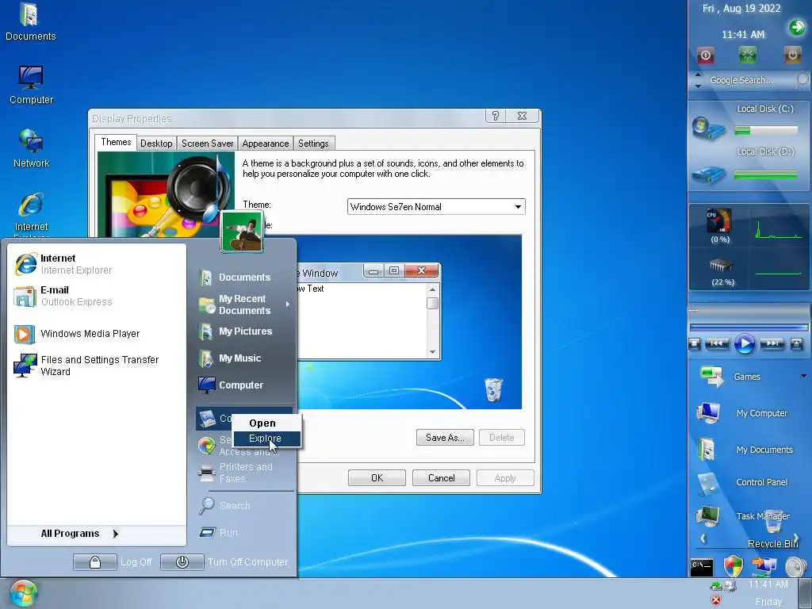Click the sidebar media progress bar
The width and height of the screenshot is (812, 609).
point(749,327)
